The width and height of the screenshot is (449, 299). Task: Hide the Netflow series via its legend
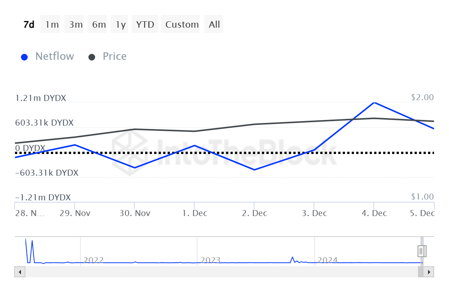[54, 56]
